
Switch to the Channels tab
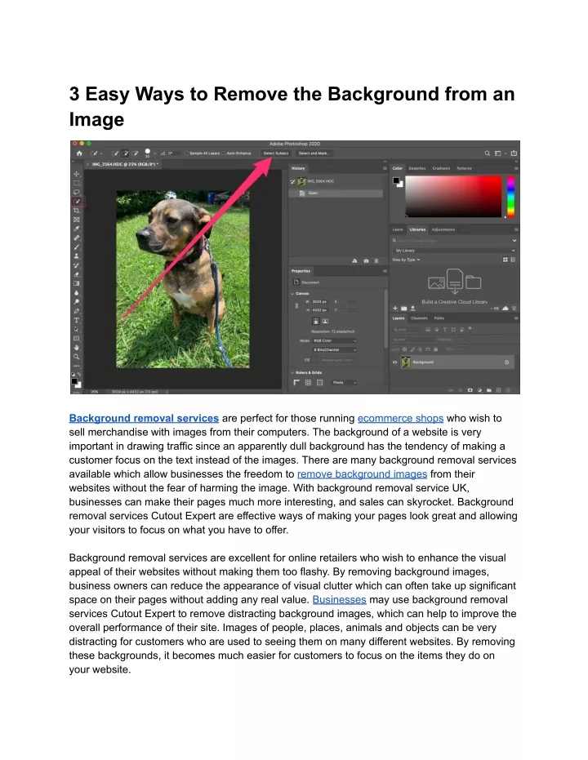coord(419,318)
